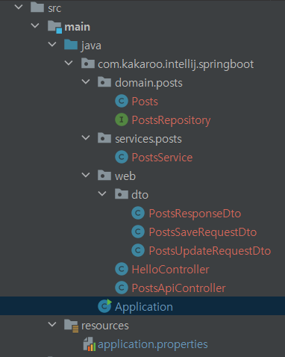Select the com.kakaroo.intellij.springboot package name
This screenshot has height=357, width=285.
click(176, 64)
